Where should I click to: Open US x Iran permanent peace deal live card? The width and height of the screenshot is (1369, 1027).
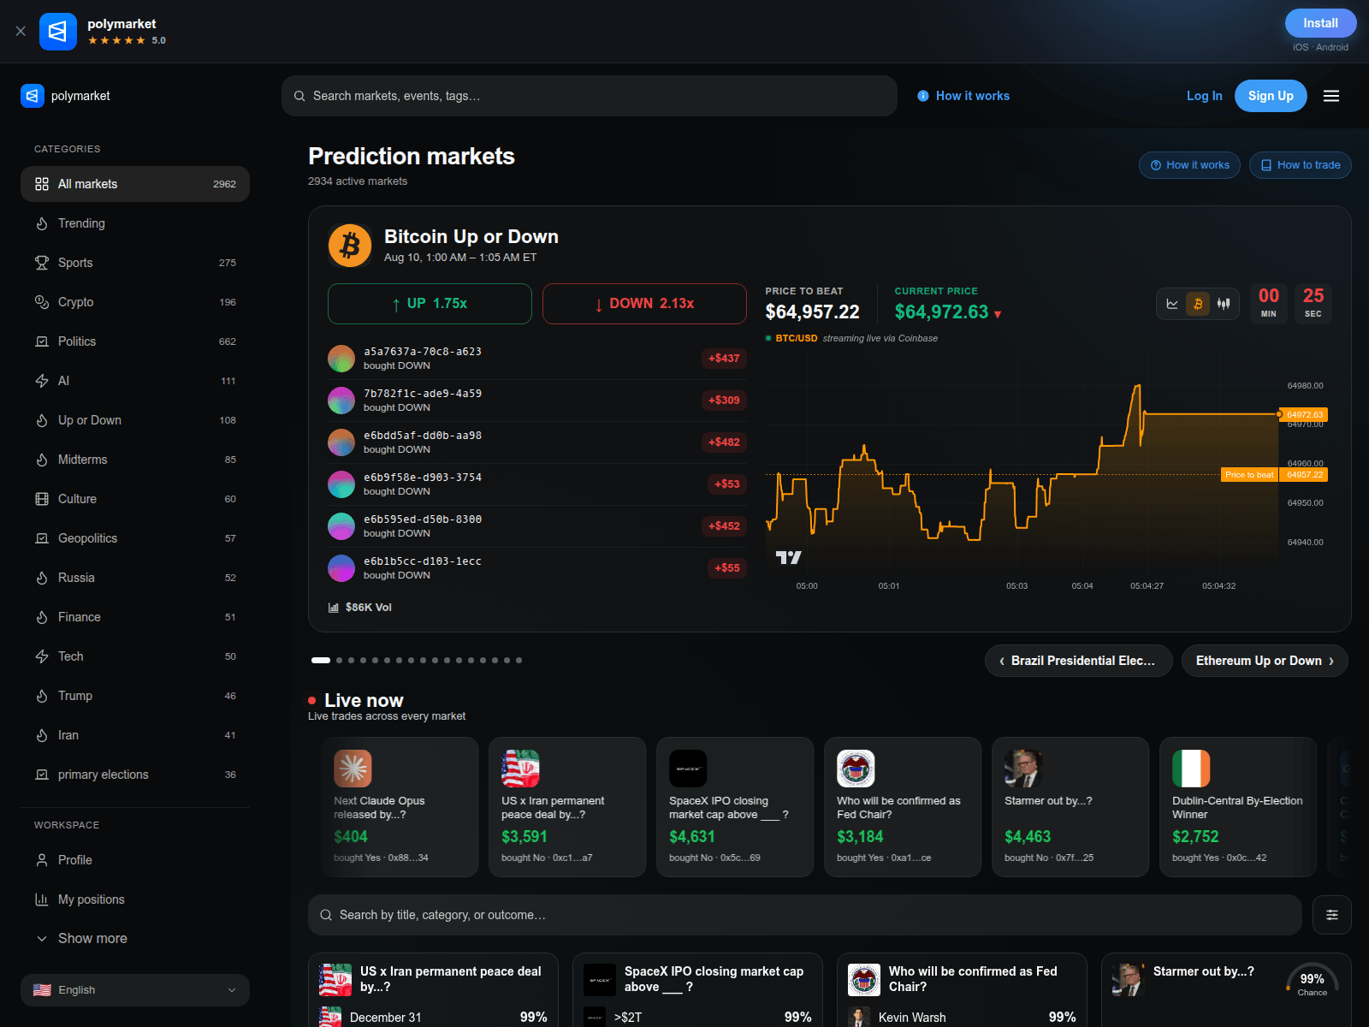point(567,807)
